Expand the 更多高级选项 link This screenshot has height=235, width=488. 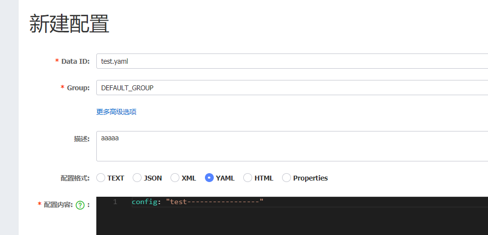[116, 112]
